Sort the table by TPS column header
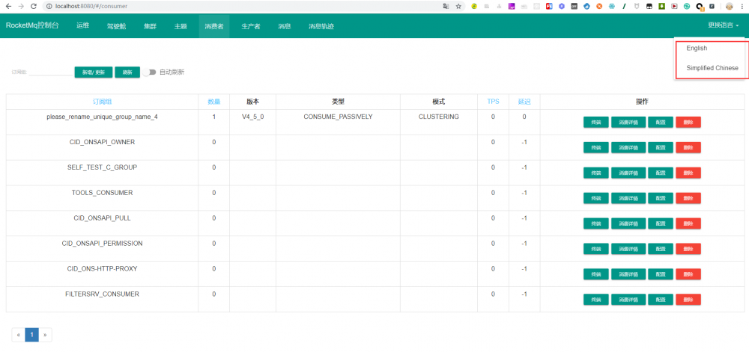The width and height of the screenshot is (749, 352). coord(493,102)
